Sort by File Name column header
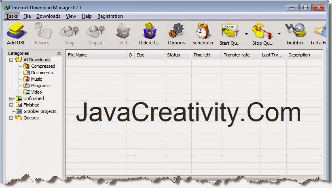This screenshot has height=188, width=332. (96, 55)
